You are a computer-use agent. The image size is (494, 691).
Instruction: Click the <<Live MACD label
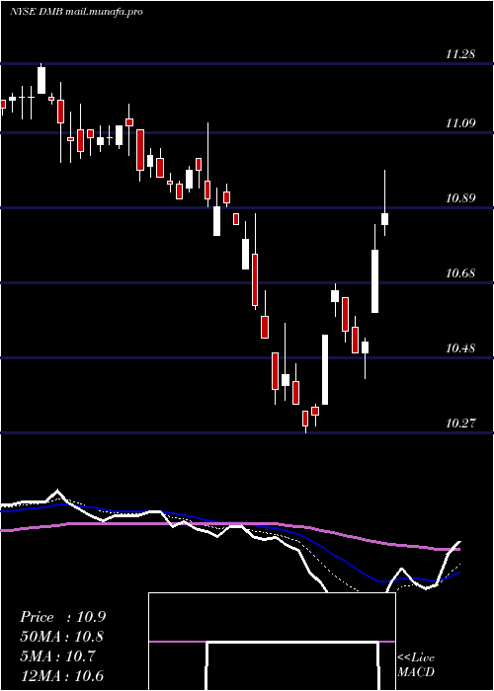(416, 664)
